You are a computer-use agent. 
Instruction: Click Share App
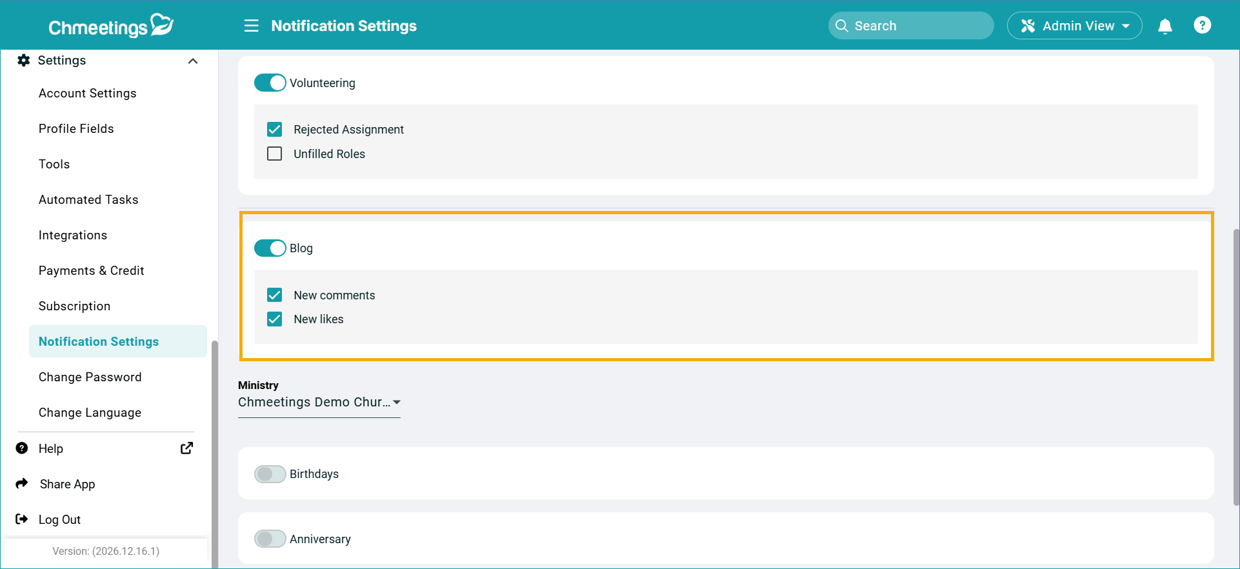point(67,484)
